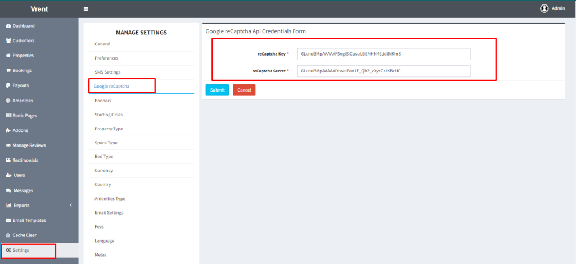Viewport: 576px width, 264px height.
Task: Click the Bookings cart icon
Action: coord(8,71)
